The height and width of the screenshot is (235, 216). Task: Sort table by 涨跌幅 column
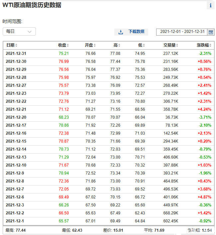tap(204, 45)
